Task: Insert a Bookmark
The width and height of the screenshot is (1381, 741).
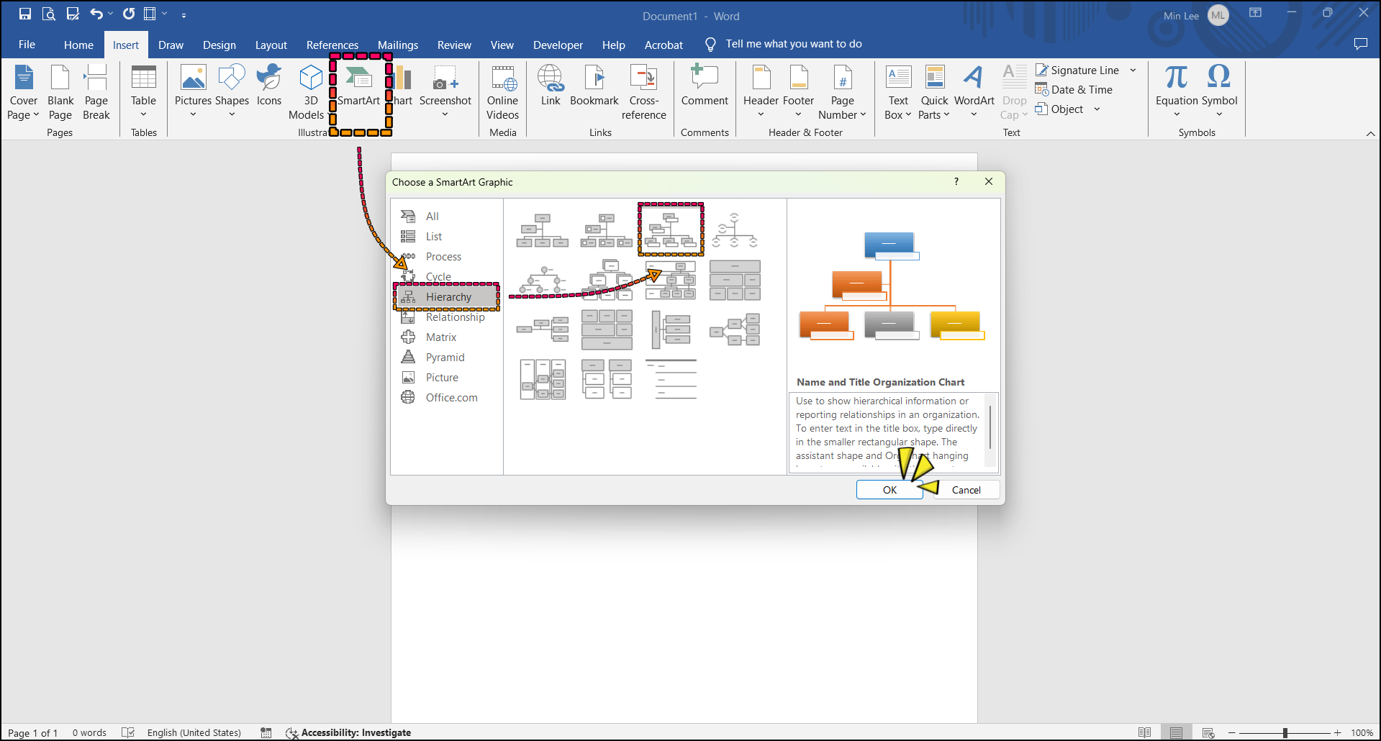Action: tap(594, 86)
